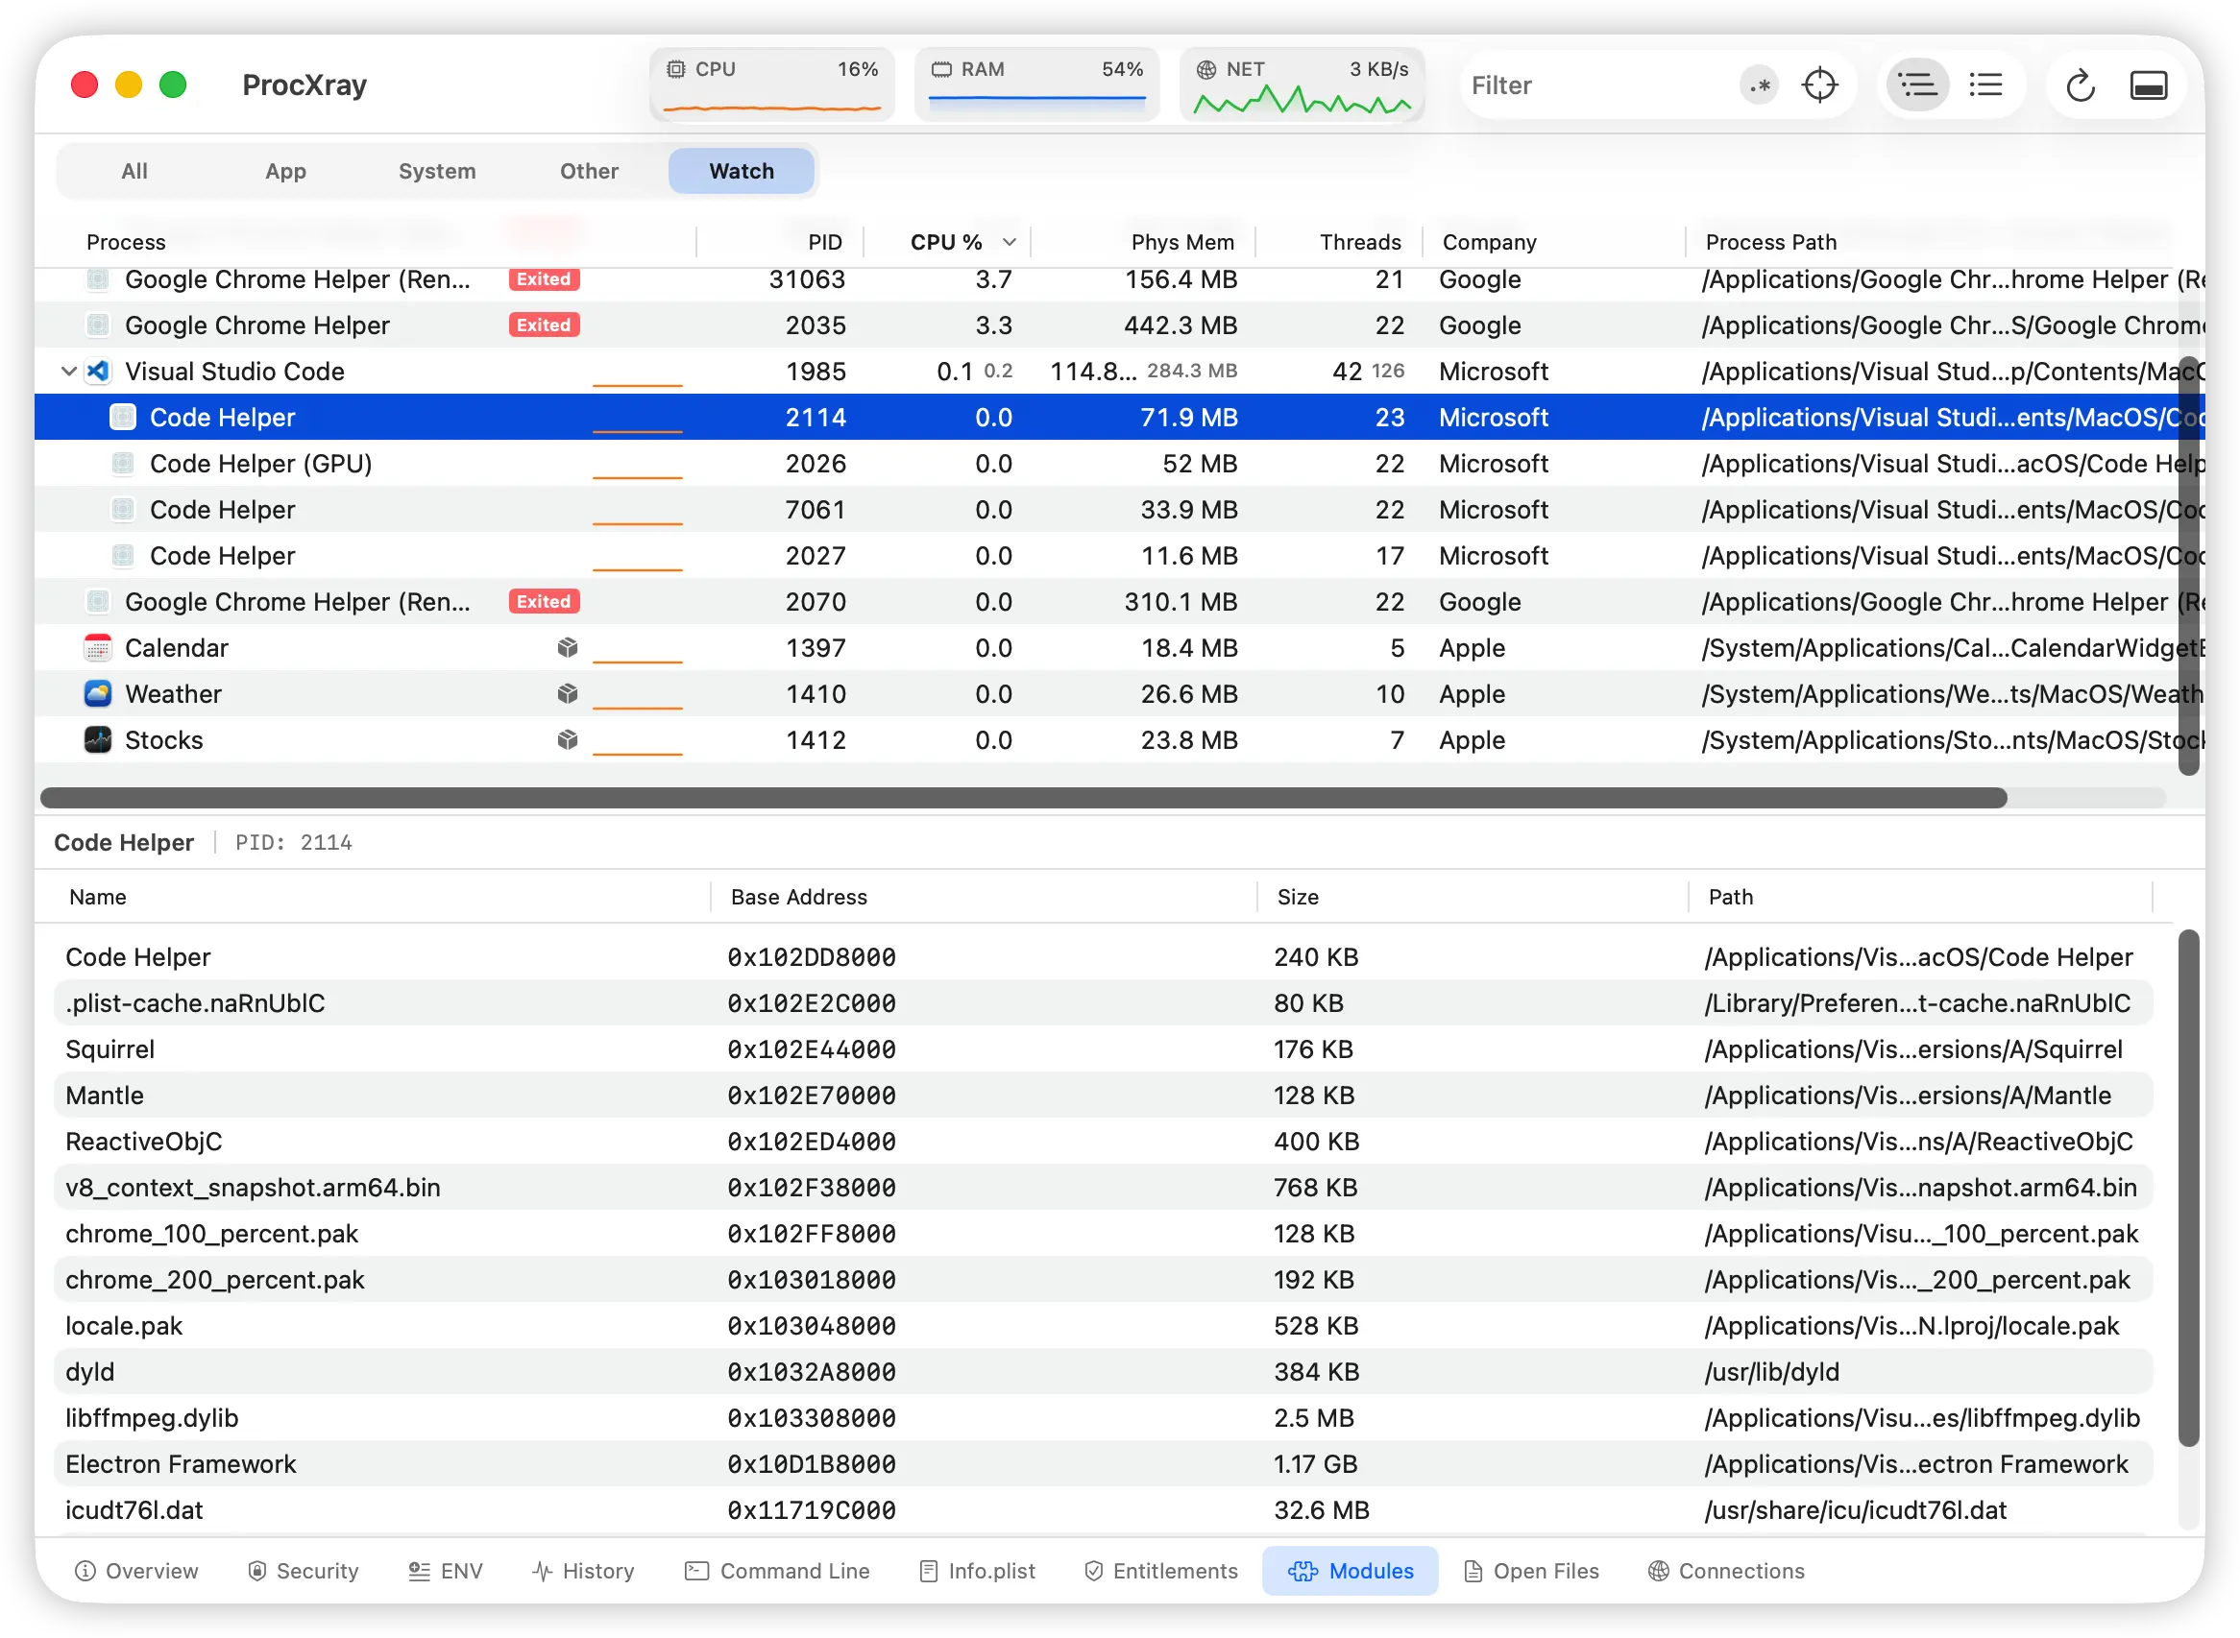The height and width of the screenshot is (1638, 2240).
Task: Switch to the System processes tab
Action: coord(436,171)
